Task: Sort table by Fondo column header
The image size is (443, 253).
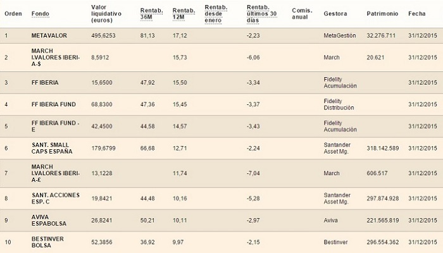Action: click(x=39, y=13)
